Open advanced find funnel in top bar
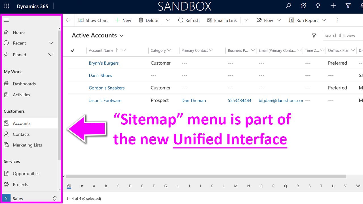 pos(348,6)
